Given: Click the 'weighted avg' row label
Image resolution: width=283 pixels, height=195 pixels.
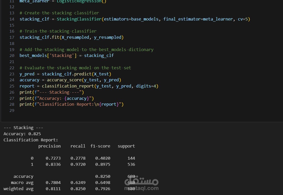Looking at the screenshot, I should click(x=18, y=189).
